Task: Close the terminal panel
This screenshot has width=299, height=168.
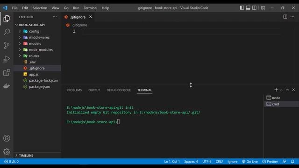Action: pos(293,90)
